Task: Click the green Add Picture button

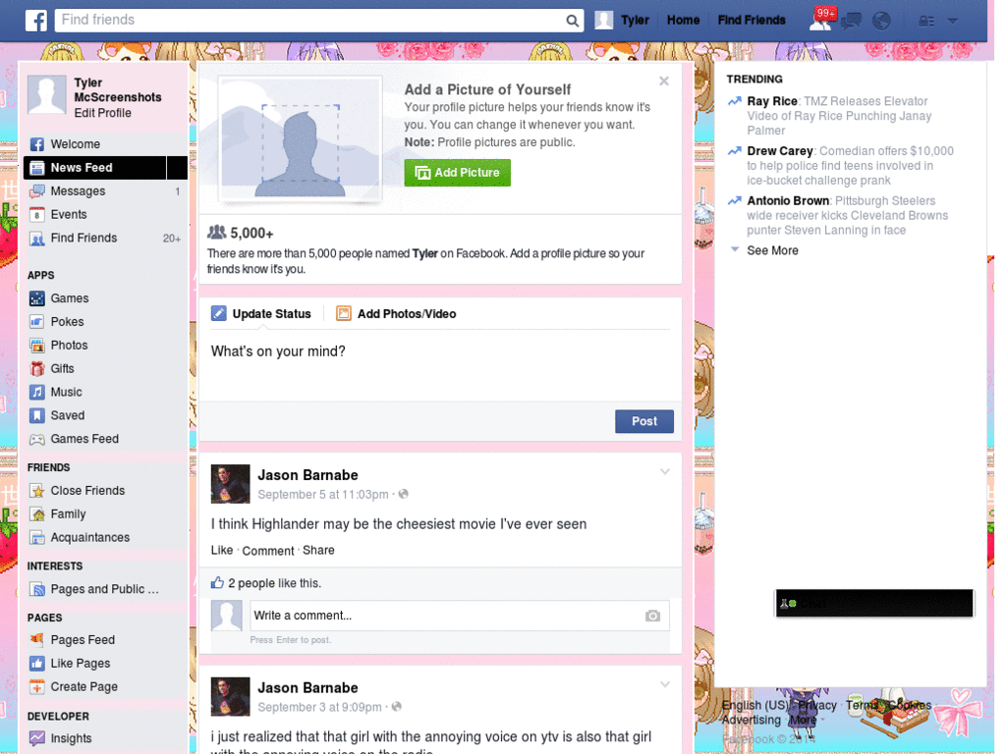Action: click(x=458, y=173)
